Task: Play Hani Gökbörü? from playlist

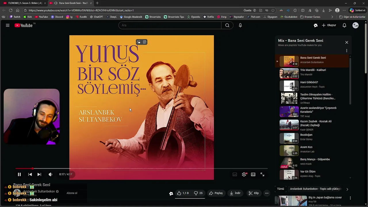Action: 312,86
